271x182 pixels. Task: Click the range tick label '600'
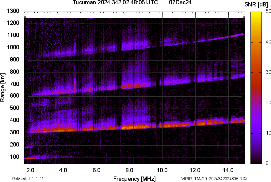coord(14,95)
